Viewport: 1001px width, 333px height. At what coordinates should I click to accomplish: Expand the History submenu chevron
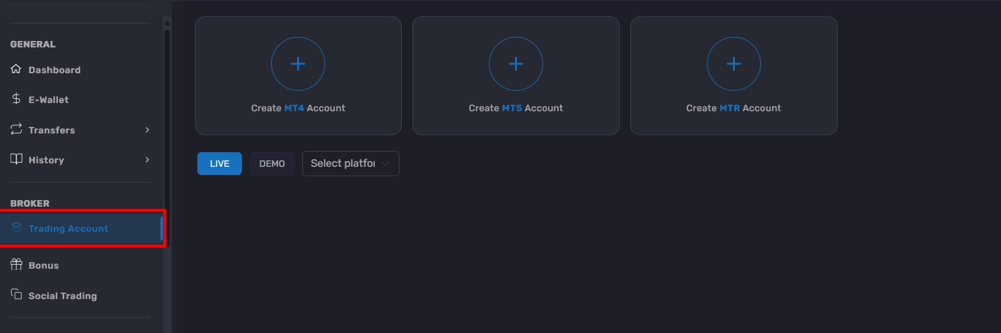[x=148, y=160]
